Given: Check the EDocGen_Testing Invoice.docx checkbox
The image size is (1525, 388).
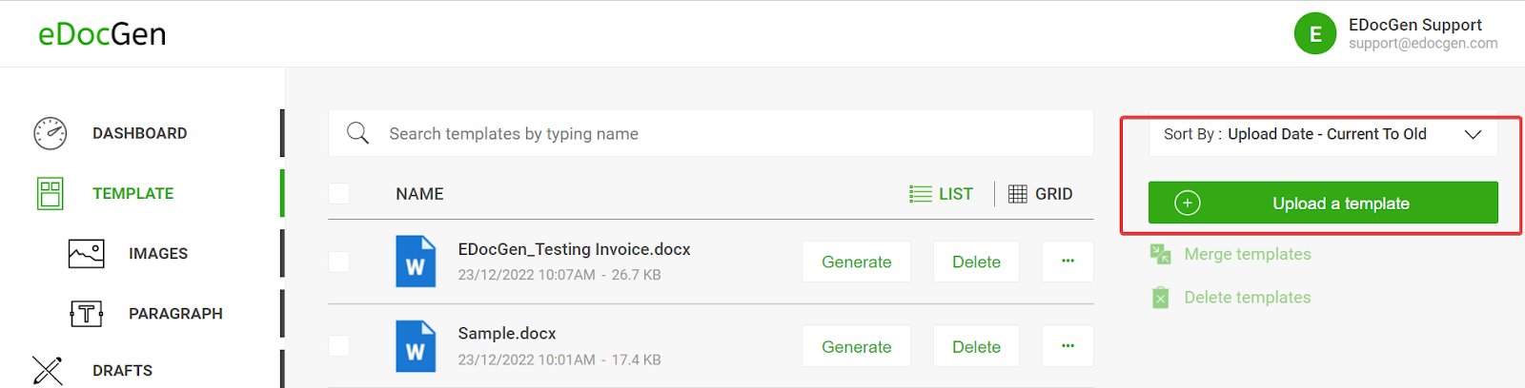Looking at the screenshot, I should point(338,262).
